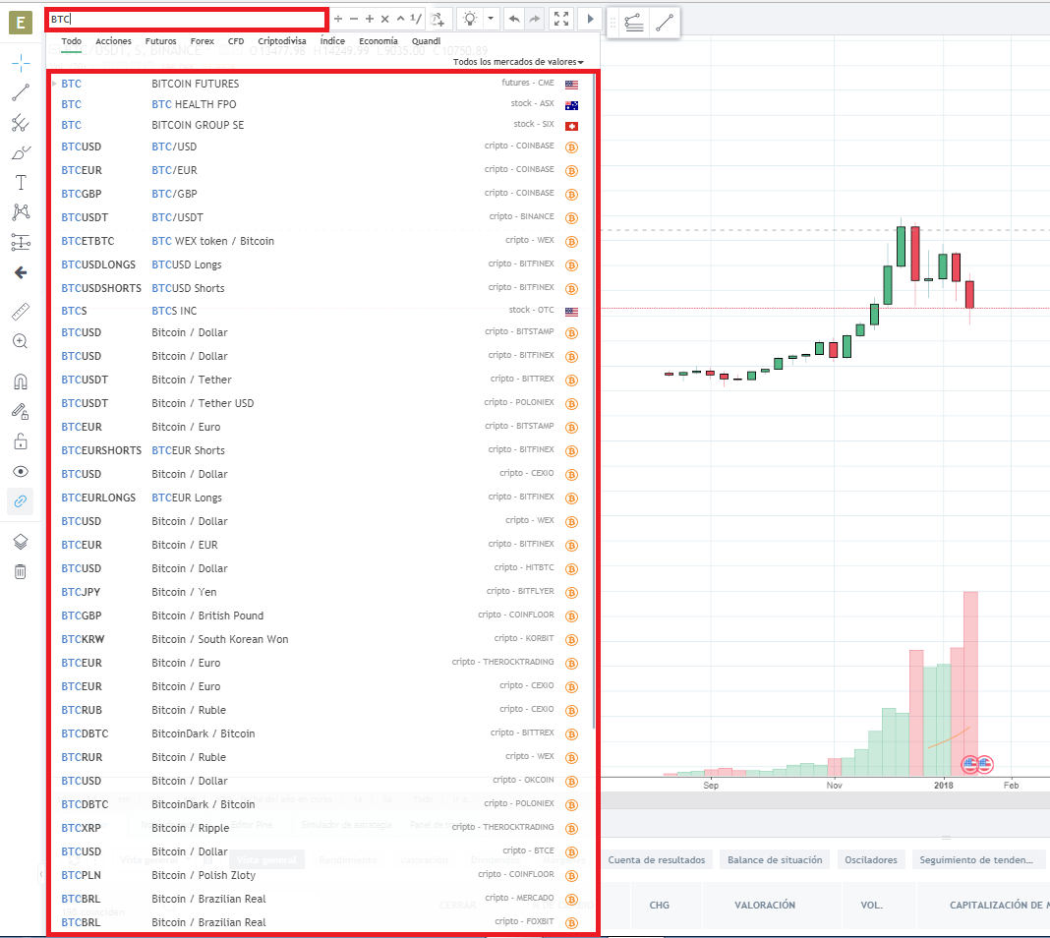
Task: Sort by the CHG column header
Action: [659, 906]
